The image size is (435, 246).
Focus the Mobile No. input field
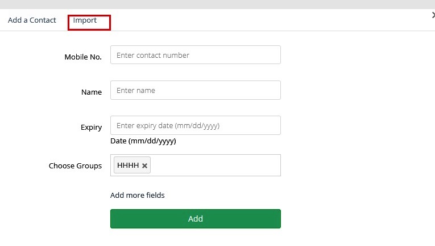pos(195,55)
